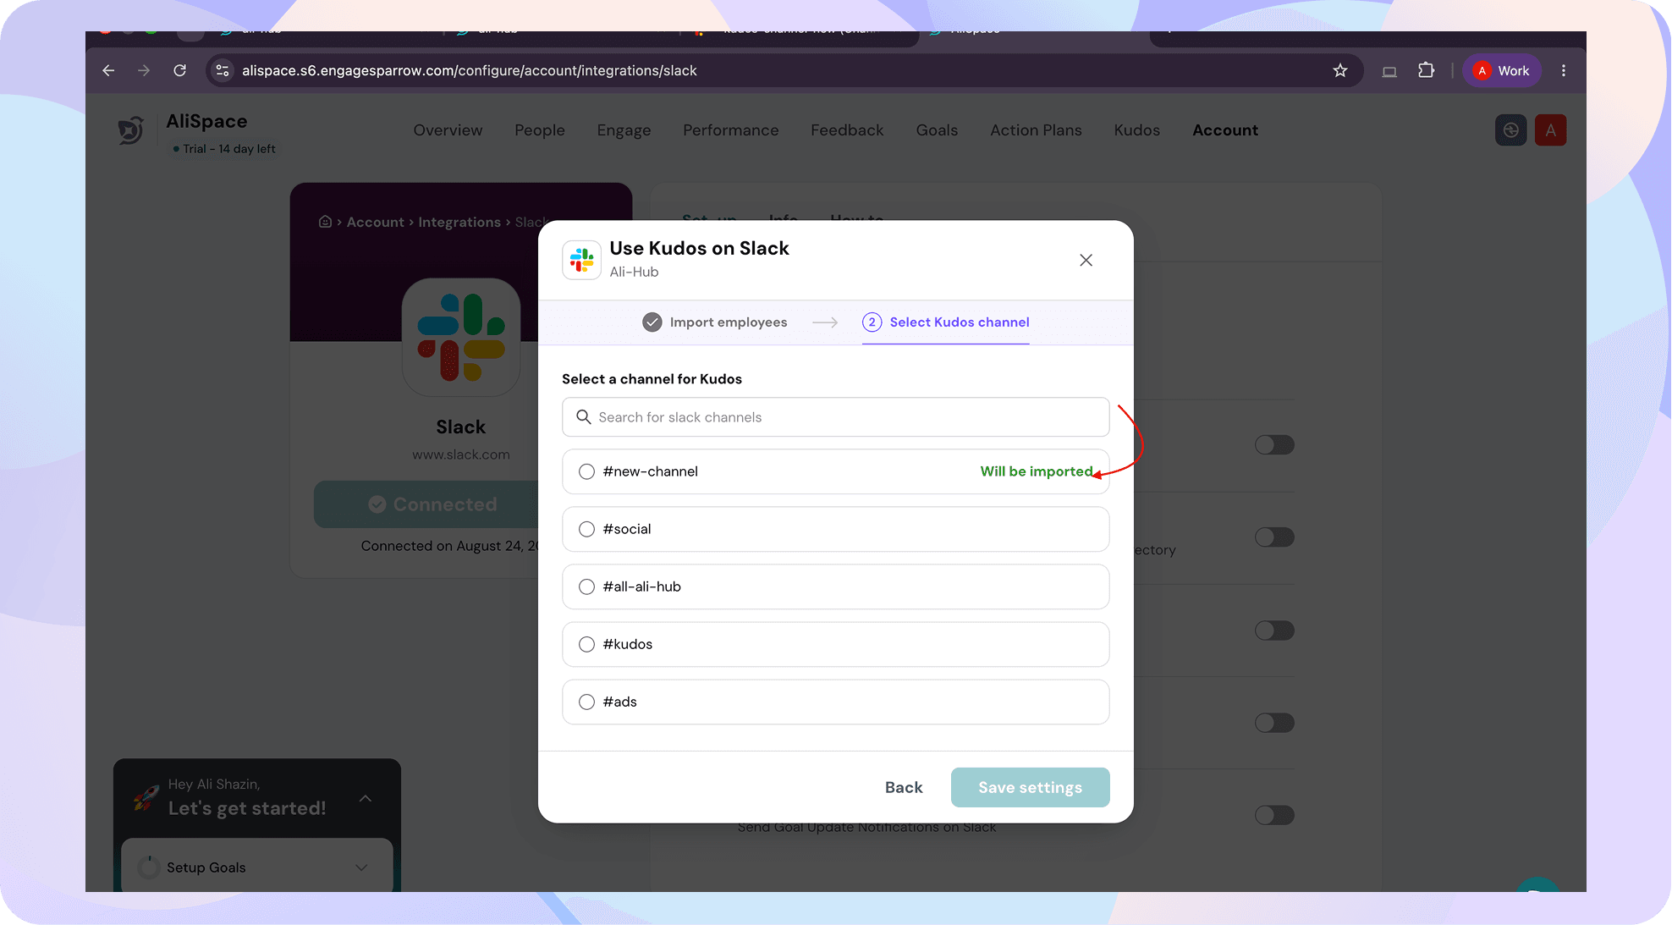This screenshot has height=925, width=1672.
Task: Click the browser forward arrow
Action: [144, 70]
